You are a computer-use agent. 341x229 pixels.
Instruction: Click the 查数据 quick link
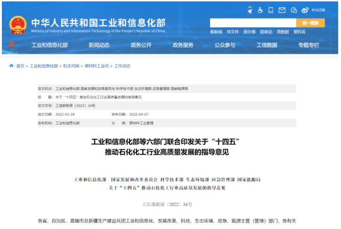point(283,32)
